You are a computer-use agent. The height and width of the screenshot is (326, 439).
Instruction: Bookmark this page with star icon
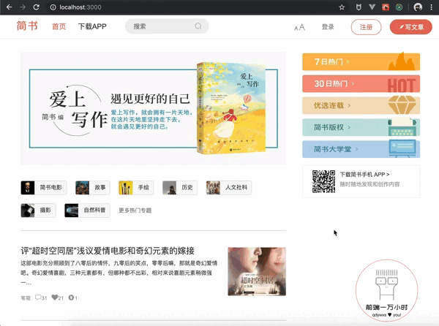[342, 7]
